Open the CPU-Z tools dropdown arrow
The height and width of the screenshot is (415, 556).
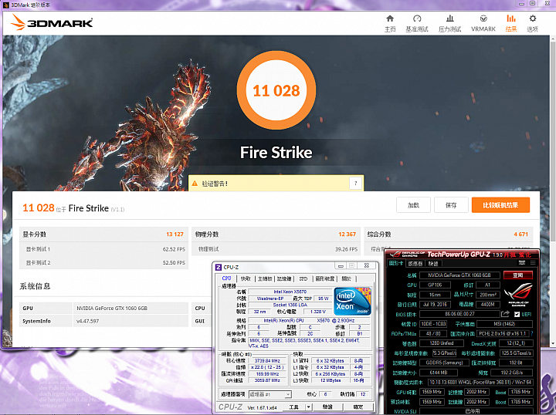pyautogui.click(x=309, y=407)
